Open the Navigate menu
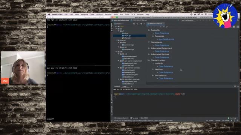The width and height of the screenshot is (241, 135). tap(84, 14)
